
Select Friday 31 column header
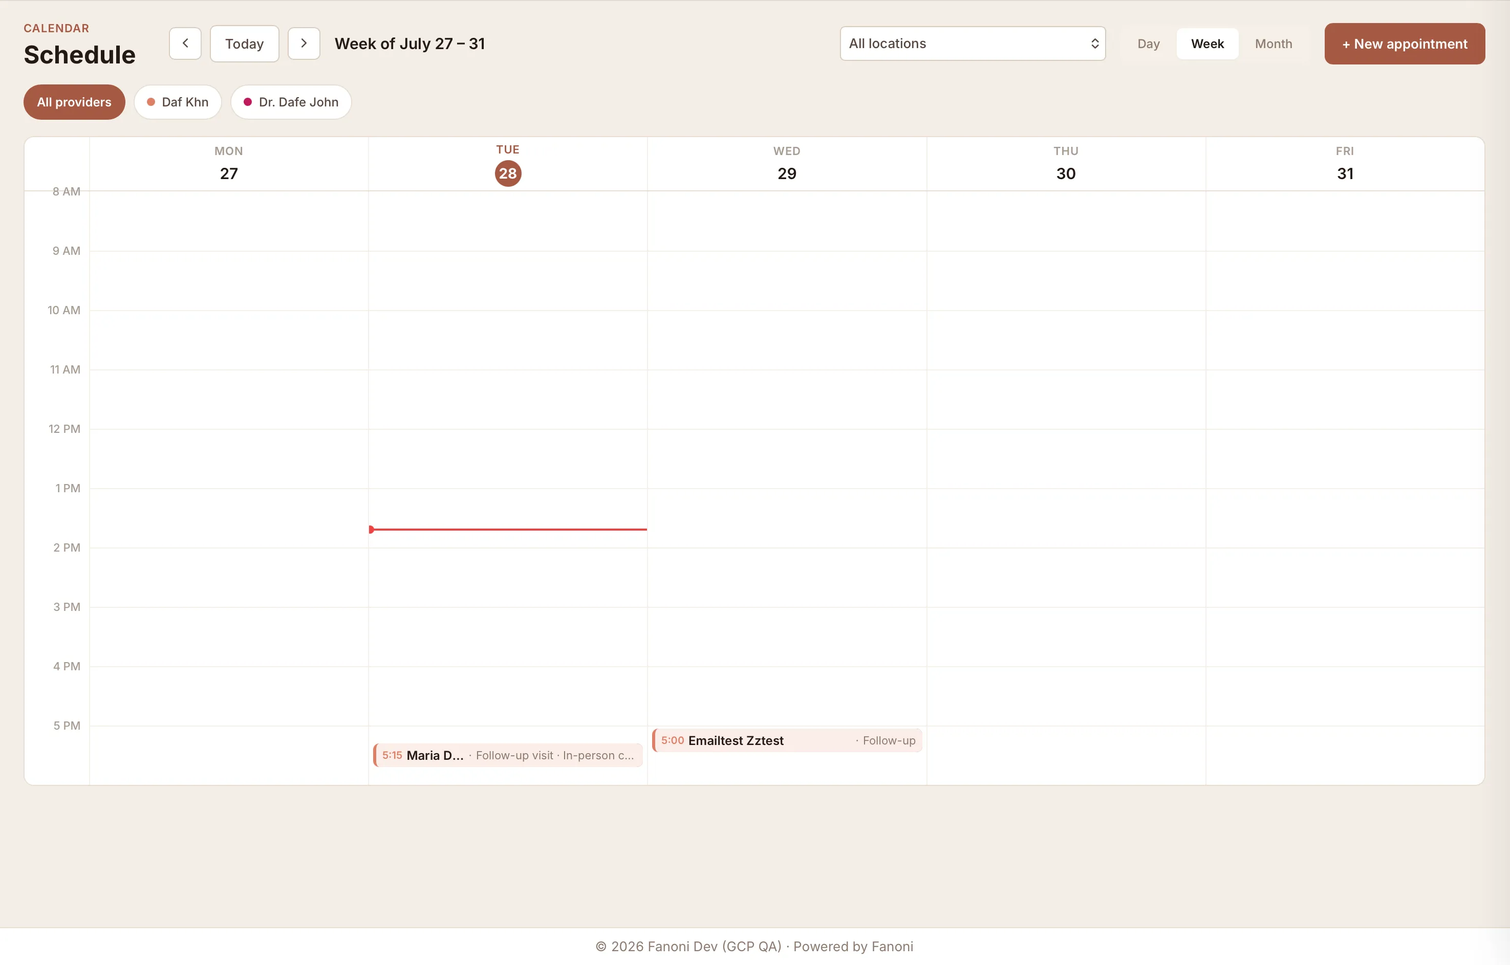(1345, 164)
